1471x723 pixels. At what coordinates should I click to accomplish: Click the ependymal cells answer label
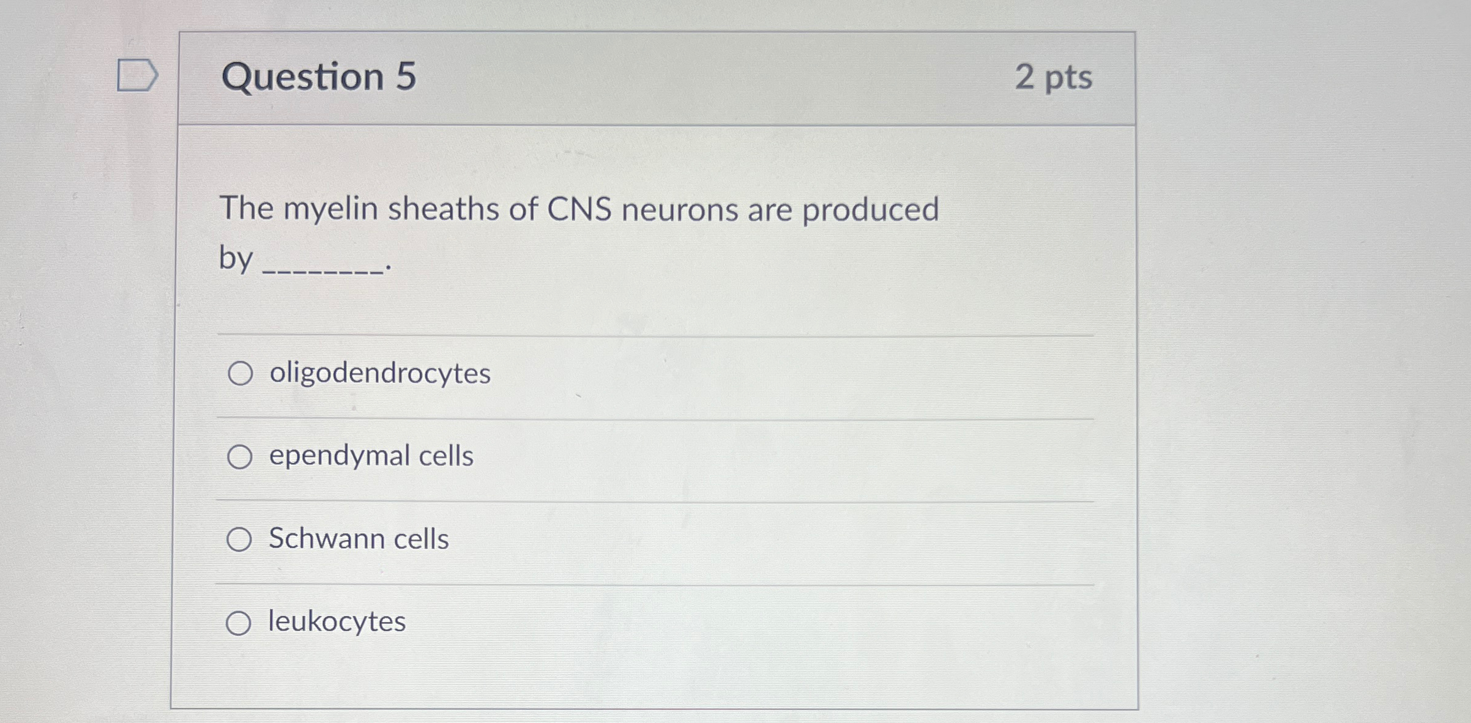[x=370, y=456]
